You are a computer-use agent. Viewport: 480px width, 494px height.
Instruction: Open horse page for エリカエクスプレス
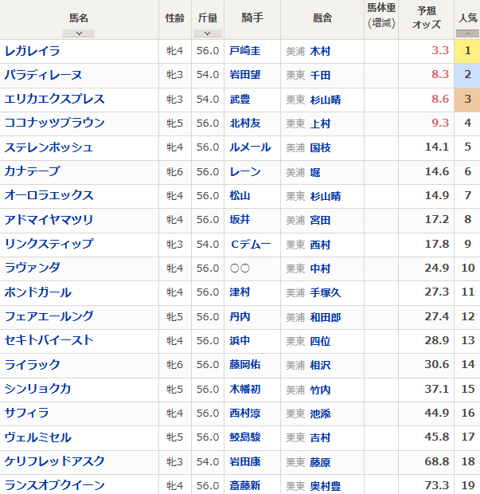(54, 99)
